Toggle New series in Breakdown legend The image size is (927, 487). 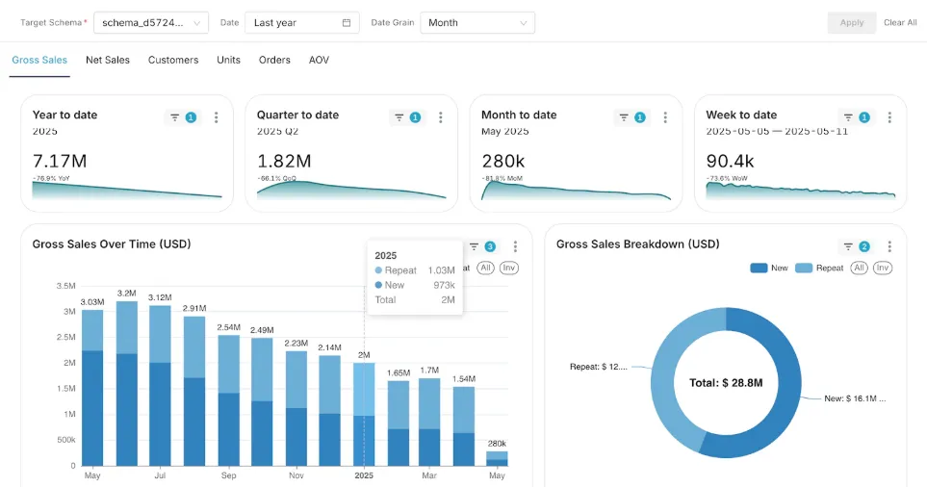(x=768, y=268)
